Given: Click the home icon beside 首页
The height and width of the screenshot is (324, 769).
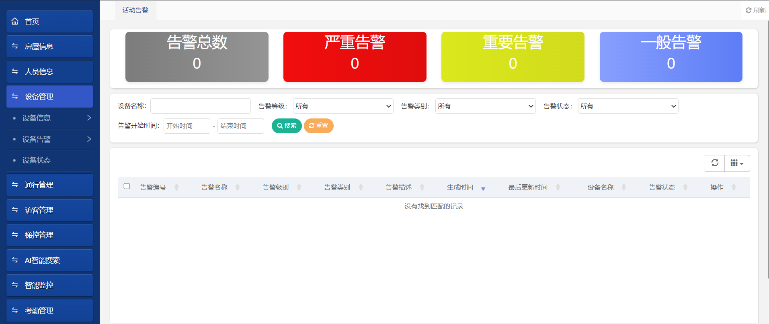Looking at the screenshot, I should pos(15,21).
